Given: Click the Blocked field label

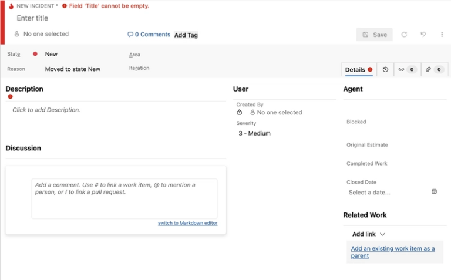Looking at the screenshot, I should coord(356,122).
